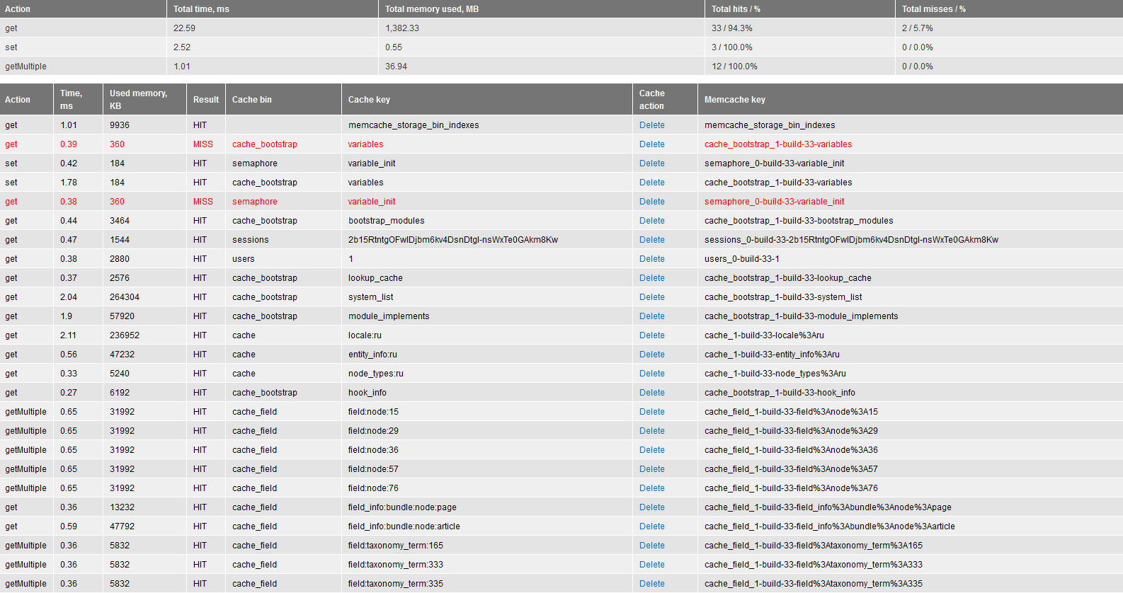Select cache key bootstrap_modules
1123x593 pixels.
click(386, 221)
